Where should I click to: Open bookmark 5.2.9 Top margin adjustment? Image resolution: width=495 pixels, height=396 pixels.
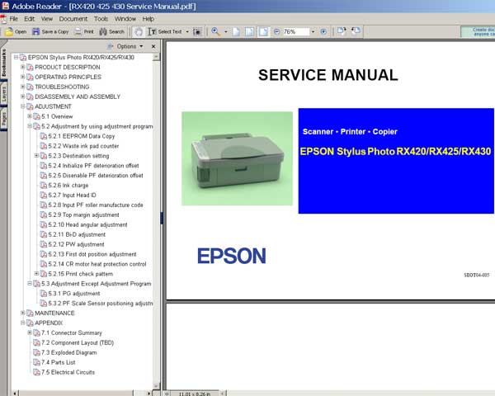pyautogui.click(x=83, y=214)
